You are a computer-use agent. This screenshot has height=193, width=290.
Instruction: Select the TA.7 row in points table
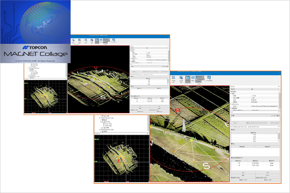(x=254, y=138)
